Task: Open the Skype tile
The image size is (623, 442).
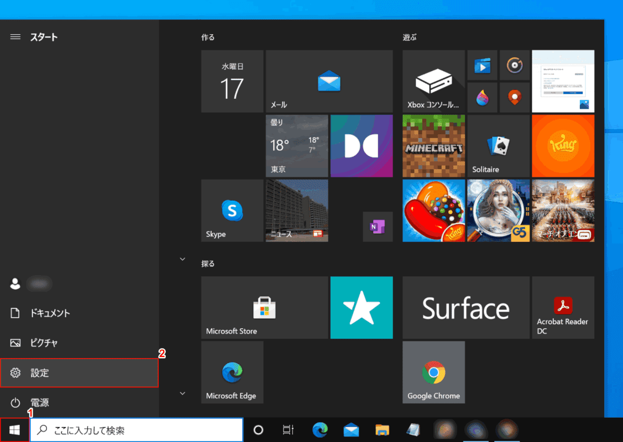Action: 232,211
